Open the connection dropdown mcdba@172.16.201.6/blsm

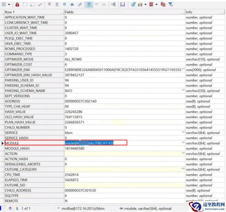click(x=59, y=208)
